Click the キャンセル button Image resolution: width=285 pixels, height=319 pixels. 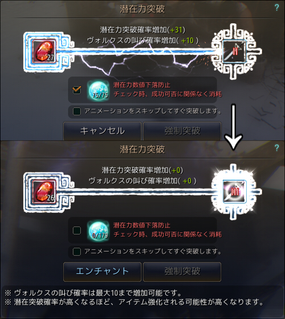tap(102, 131)
